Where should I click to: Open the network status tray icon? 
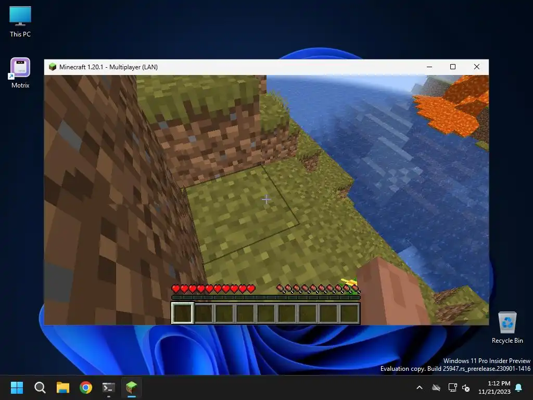tap(452, 387)
